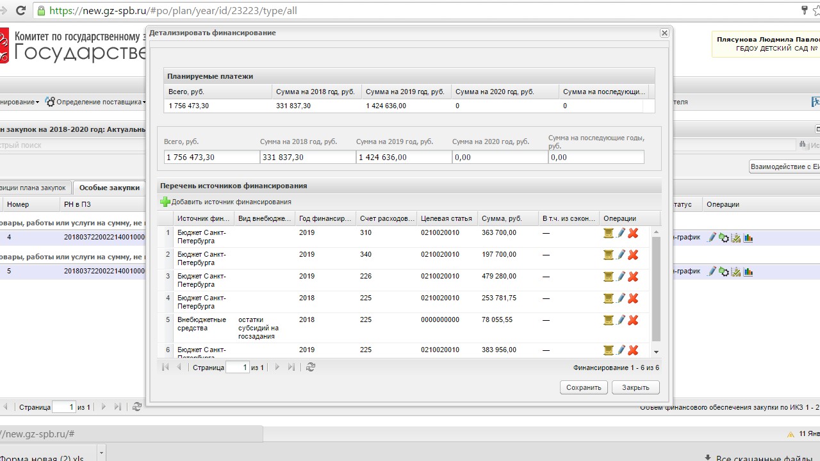Image resolution: width=820 pixels, height=461 pixels.
Task: Focus the Сумма на последующие годы input field
Action: 596,157
